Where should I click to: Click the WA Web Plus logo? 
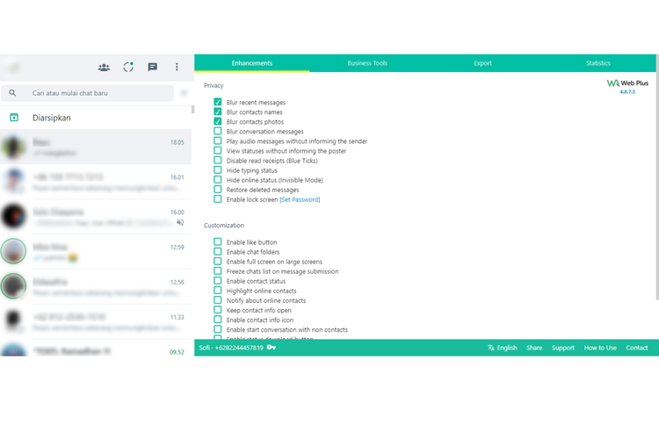pyautogui.click(x=627, y=83)
